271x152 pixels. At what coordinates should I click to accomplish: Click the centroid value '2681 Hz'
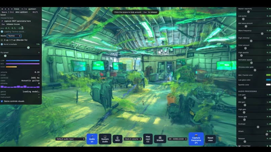click(x=35, y=78)
